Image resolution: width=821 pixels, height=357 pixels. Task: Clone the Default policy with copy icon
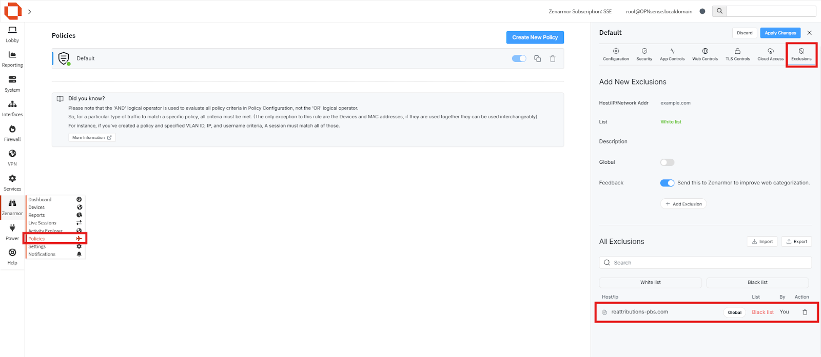coord(537,58)
